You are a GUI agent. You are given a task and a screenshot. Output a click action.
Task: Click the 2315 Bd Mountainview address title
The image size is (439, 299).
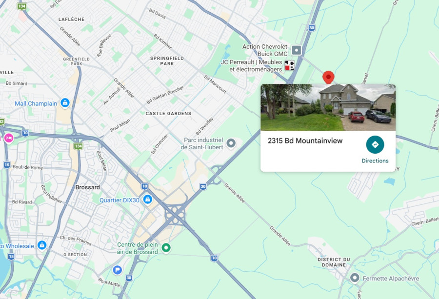305,140
